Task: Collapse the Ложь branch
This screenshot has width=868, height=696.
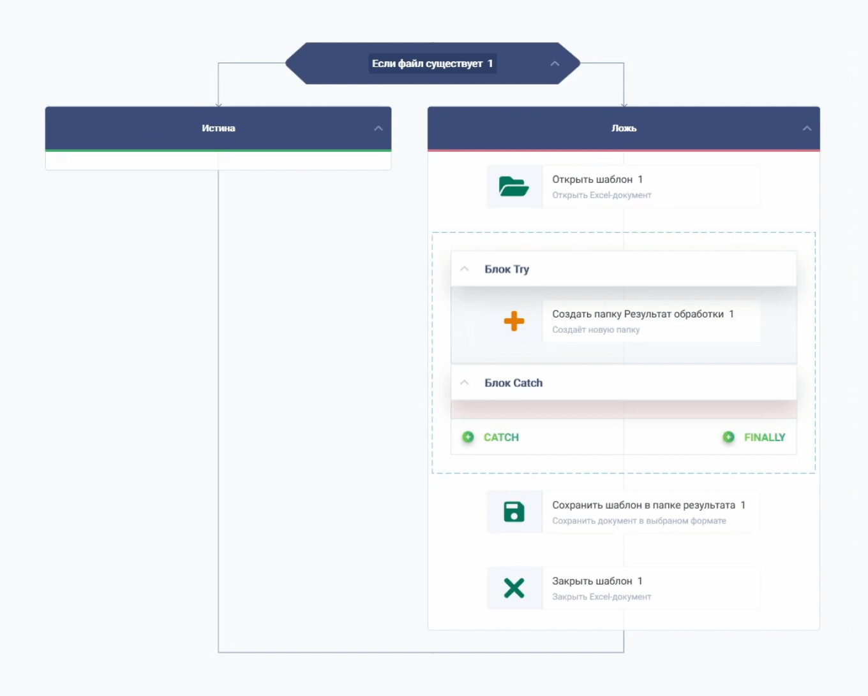Action: coord(807,128)
